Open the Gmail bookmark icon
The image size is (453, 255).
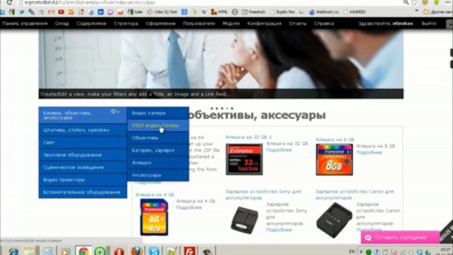click(x=51, y=12)
